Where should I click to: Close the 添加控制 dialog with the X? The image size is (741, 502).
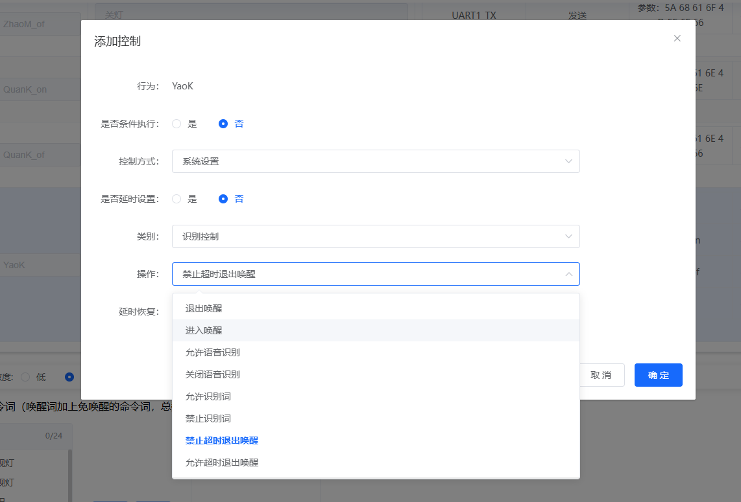pyautogui.click(x=677, y=38)
